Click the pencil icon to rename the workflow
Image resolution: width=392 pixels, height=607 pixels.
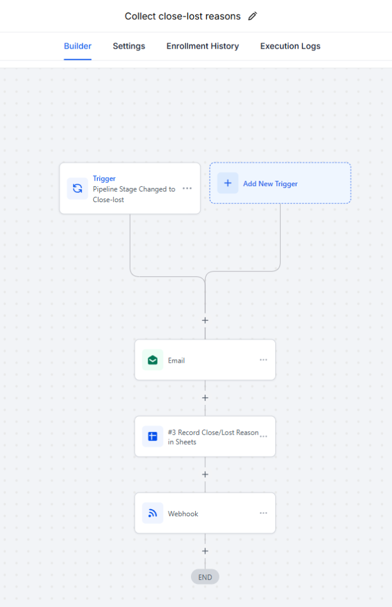coord(252,16)
